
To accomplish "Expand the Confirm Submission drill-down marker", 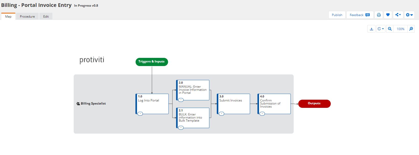I will pyautogui.click(x=262, y=114).
